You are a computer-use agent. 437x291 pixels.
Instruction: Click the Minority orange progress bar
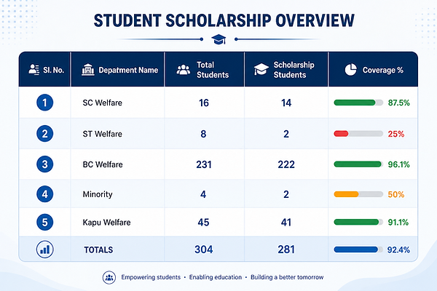pyautogui.click(x=358, y=194)
